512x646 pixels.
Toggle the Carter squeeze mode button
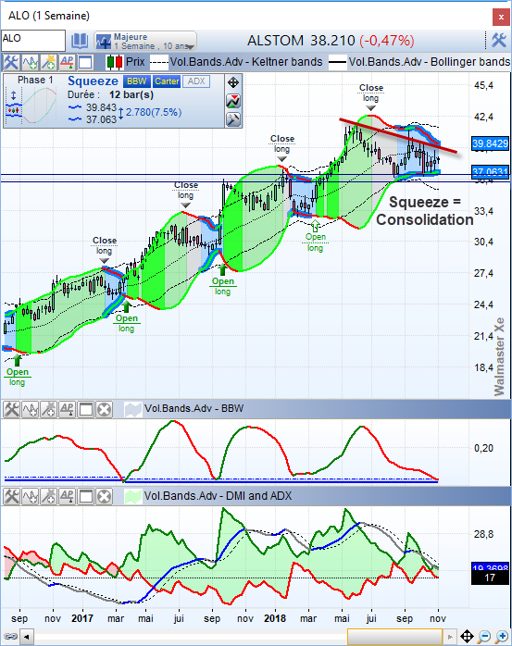click(167, 81)
